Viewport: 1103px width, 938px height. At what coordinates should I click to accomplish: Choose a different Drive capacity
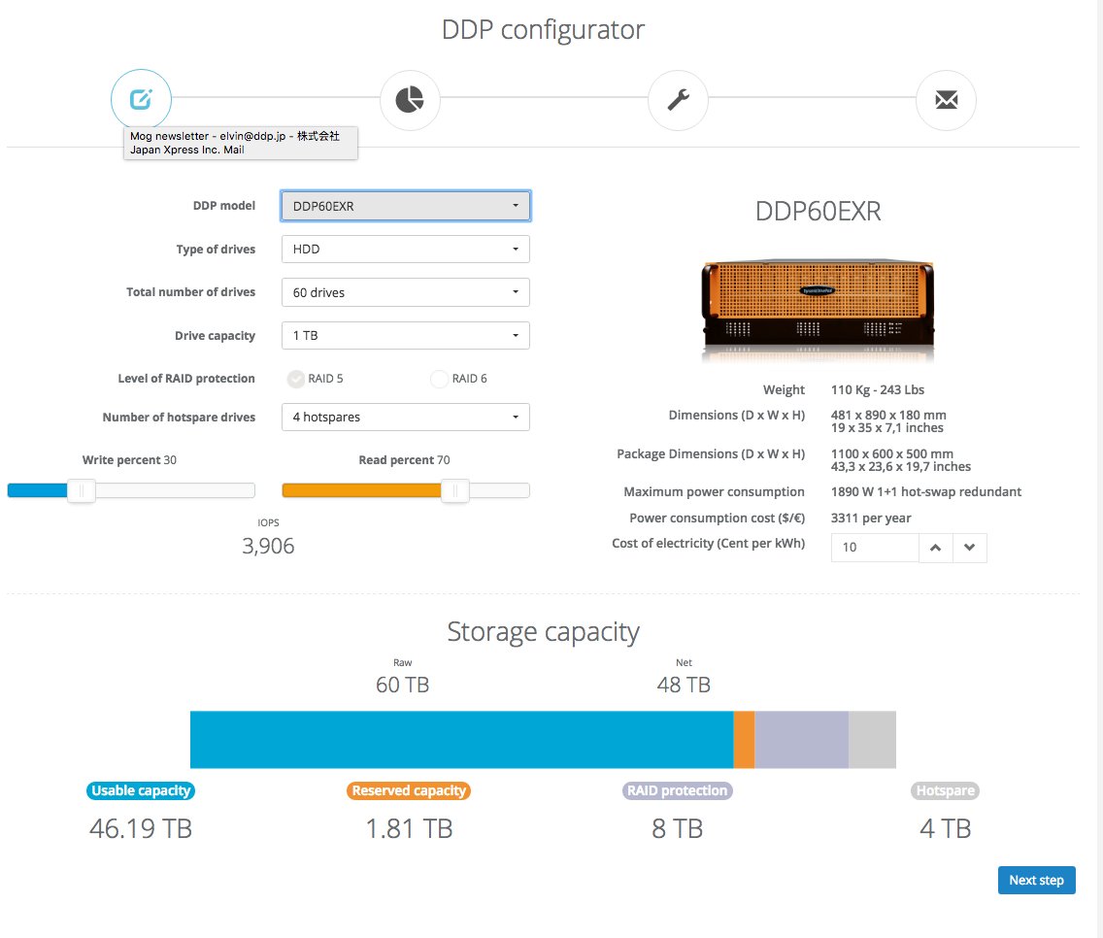(x=405, y=336)
